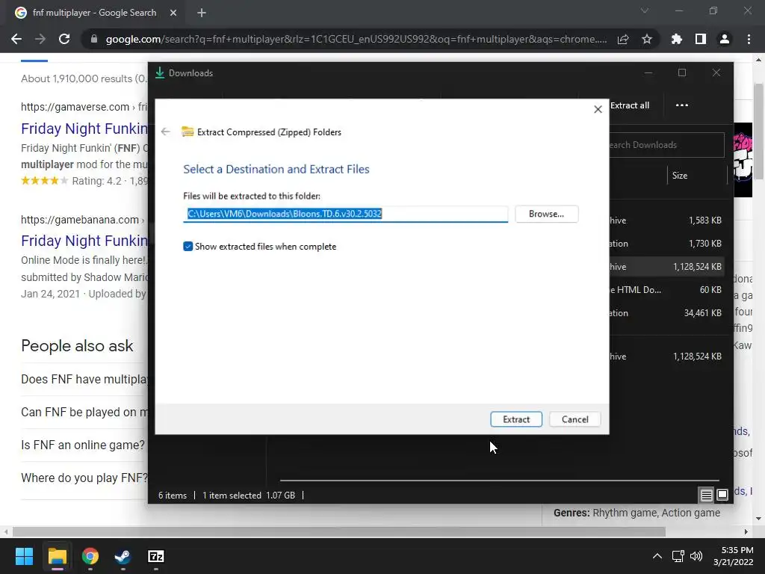The height and width of the screenshot is (574, 765).
Task: Sort by the Size column header
Action: [x=680, y=176]
